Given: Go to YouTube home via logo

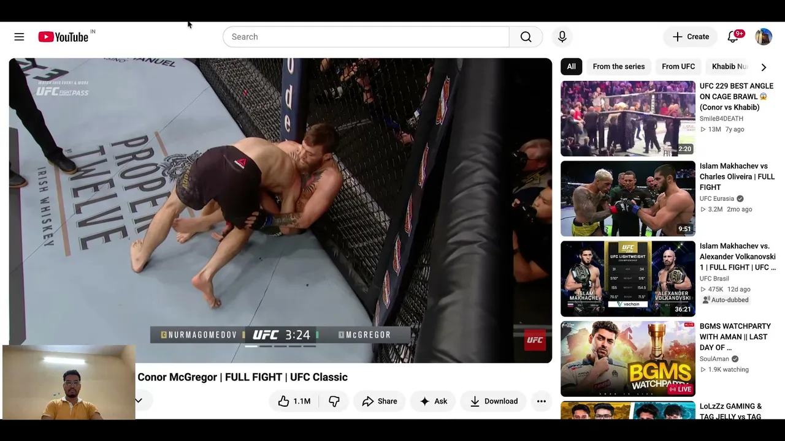Looking at the screenshot, I should [x=63, y=37].
